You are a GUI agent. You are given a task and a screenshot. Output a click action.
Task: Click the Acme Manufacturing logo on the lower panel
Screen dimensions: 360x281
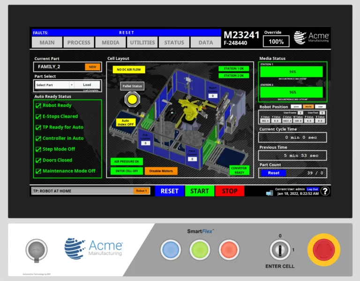93,249
